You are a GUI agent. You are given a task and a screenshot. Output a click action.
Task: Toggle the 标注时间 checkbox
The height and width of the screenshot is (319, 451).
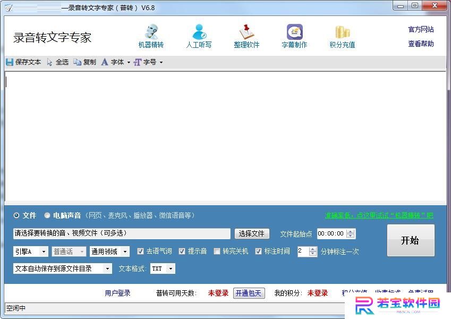[x=258, y=251]
